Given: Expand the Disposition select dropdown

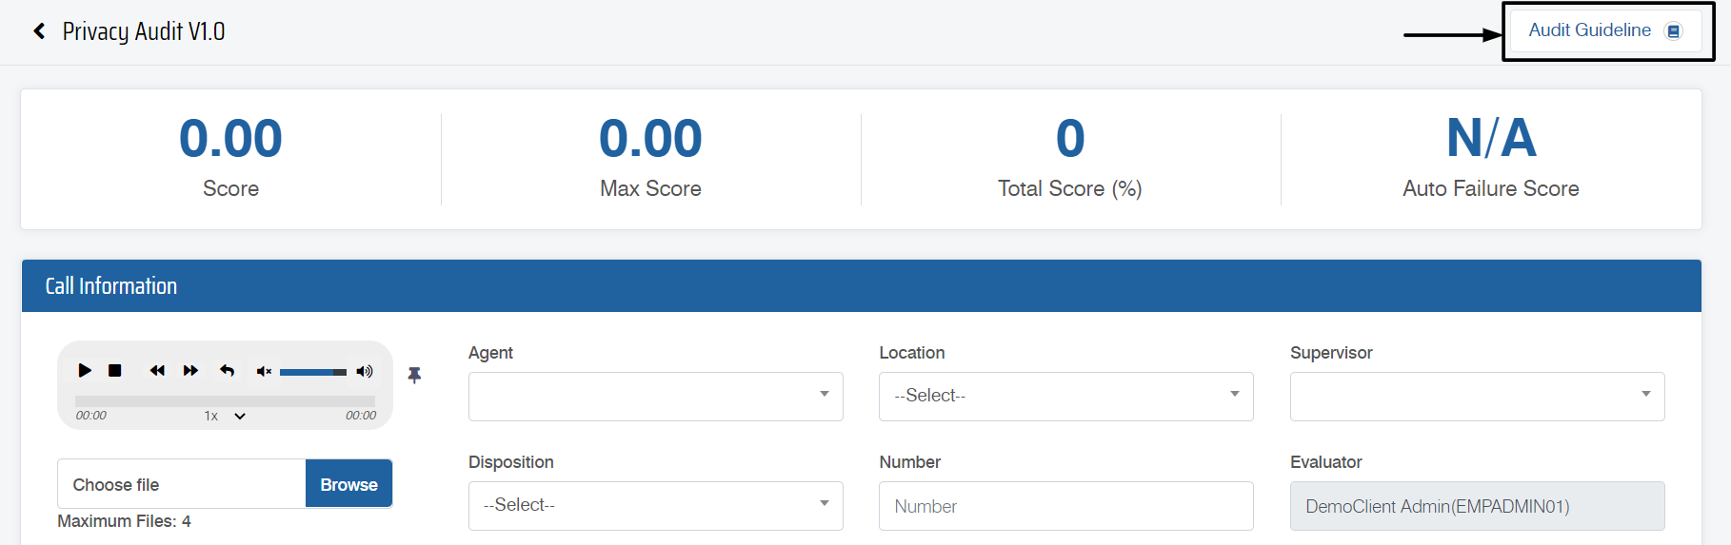Looking at the screenshot, I should coord(655,505).
